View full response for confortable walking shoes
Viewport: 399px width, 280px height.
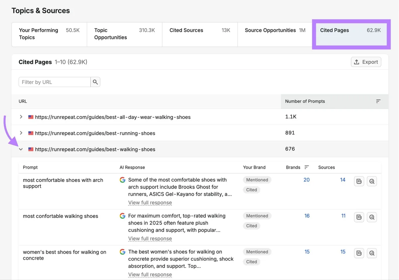coord(150,238)
